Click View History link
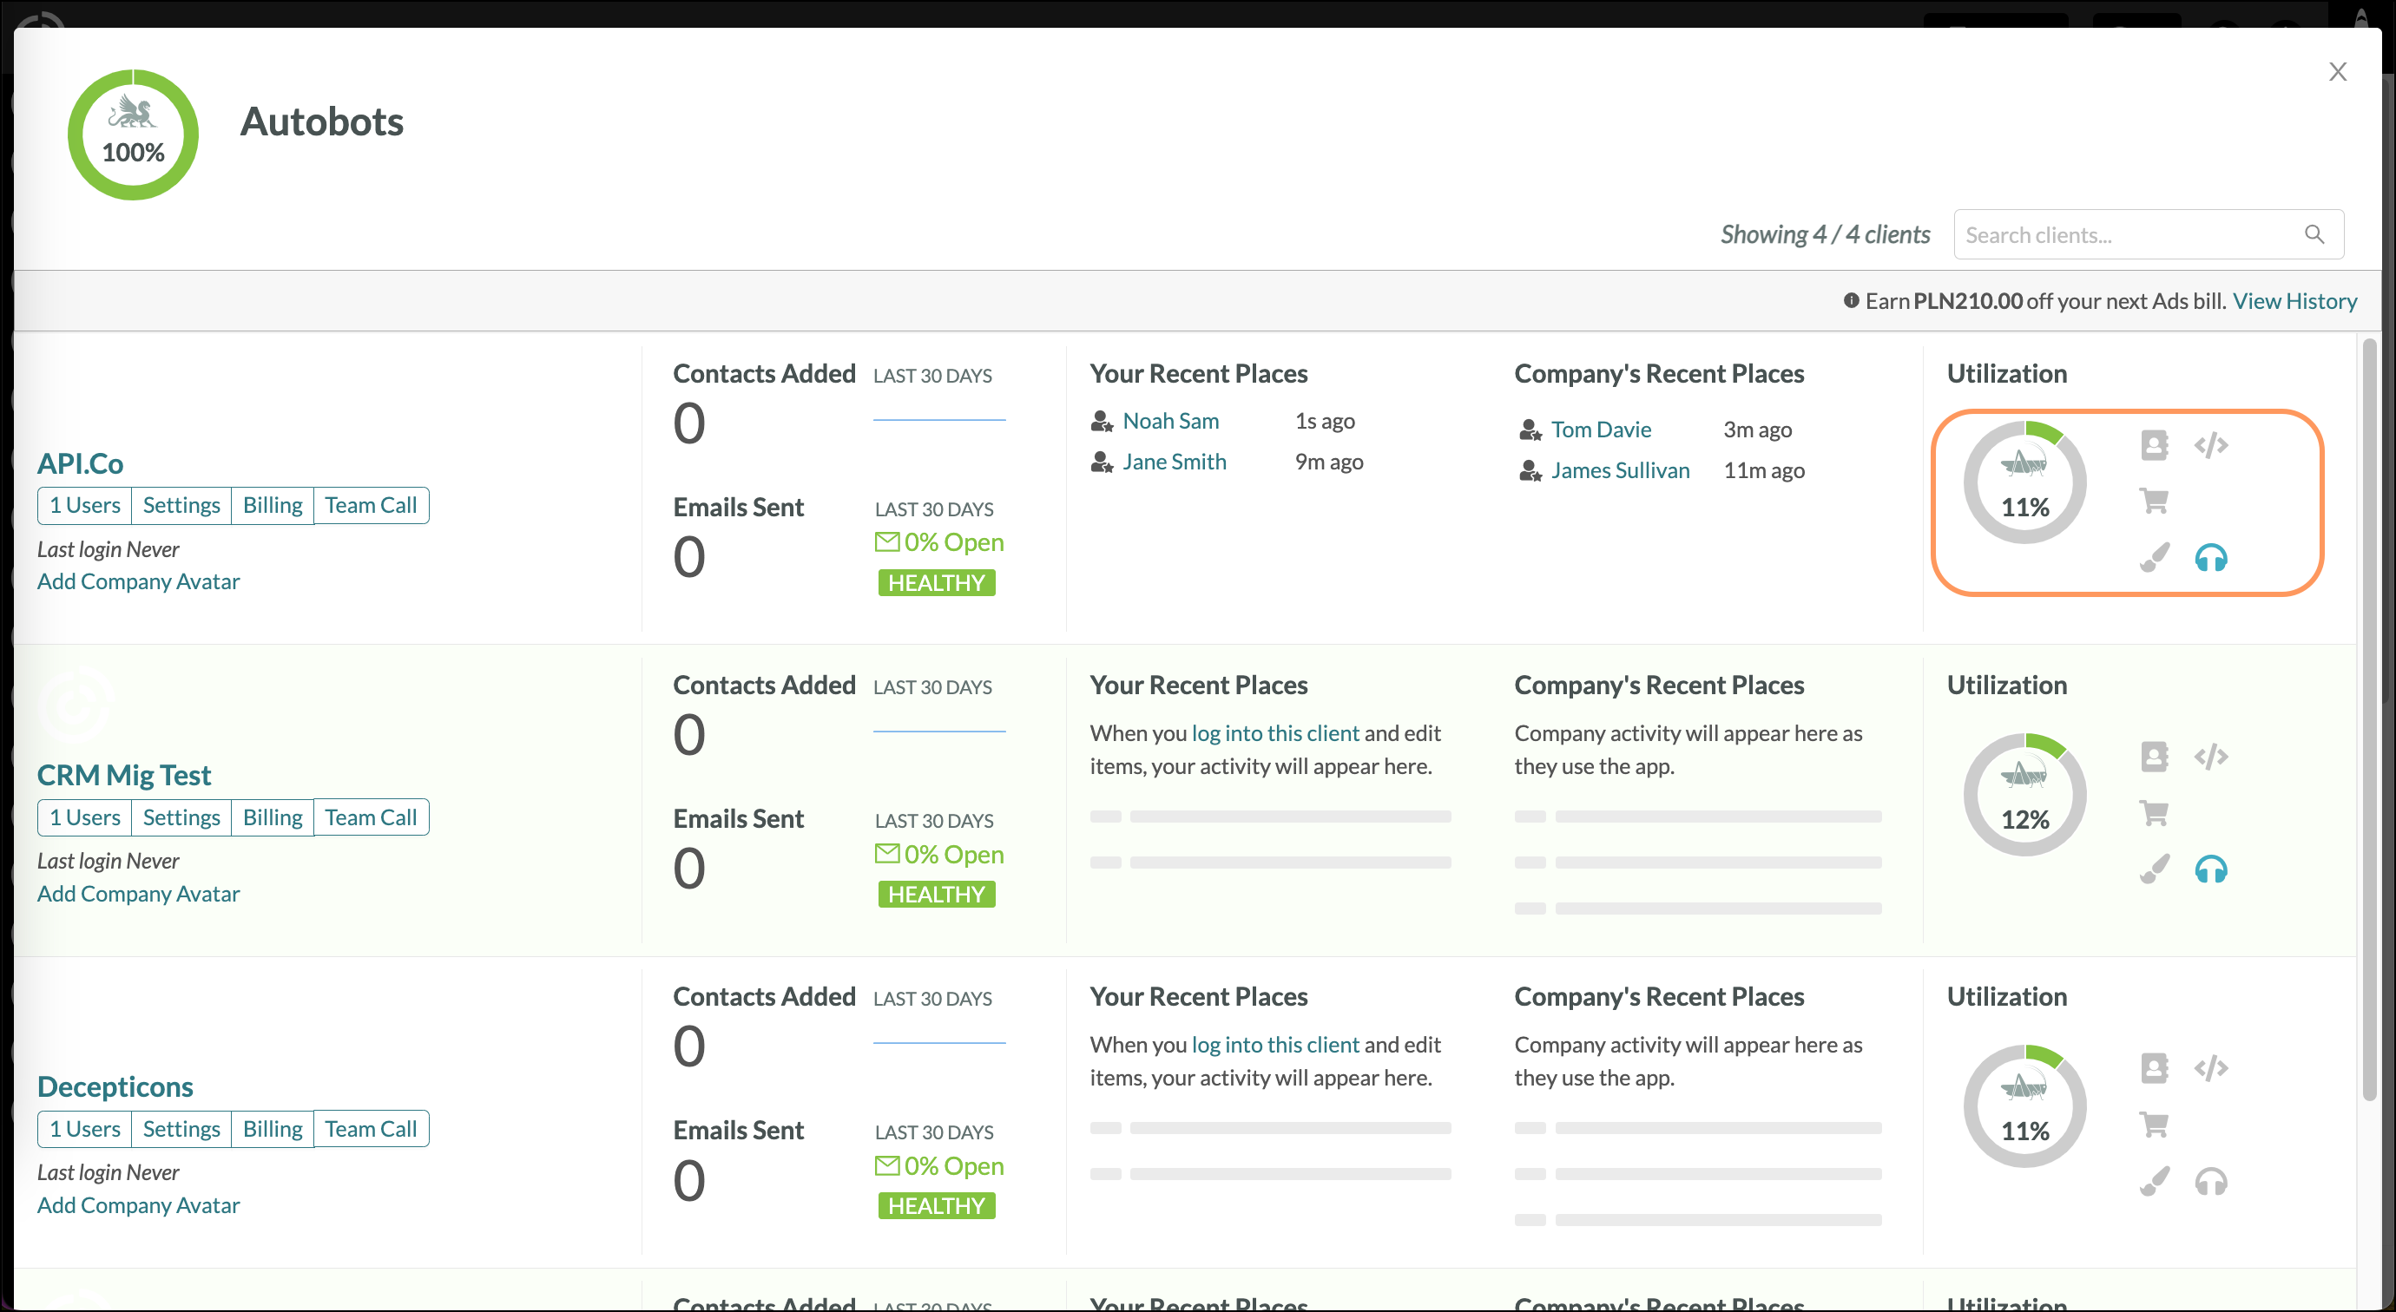The width and height of the screenshot is (2396, 1312). [x=2294, y=300]
